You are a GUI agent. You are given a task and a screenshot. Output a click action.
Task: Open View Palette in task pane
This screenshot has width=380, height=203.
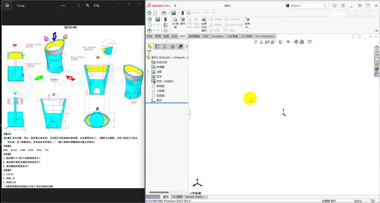(377, 64)
